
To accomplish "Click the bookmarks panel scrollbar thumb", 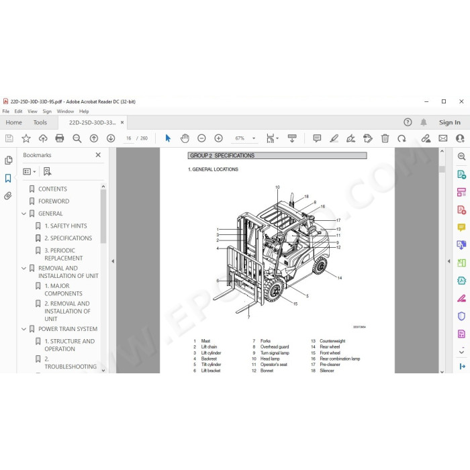I will pos(103,216).
